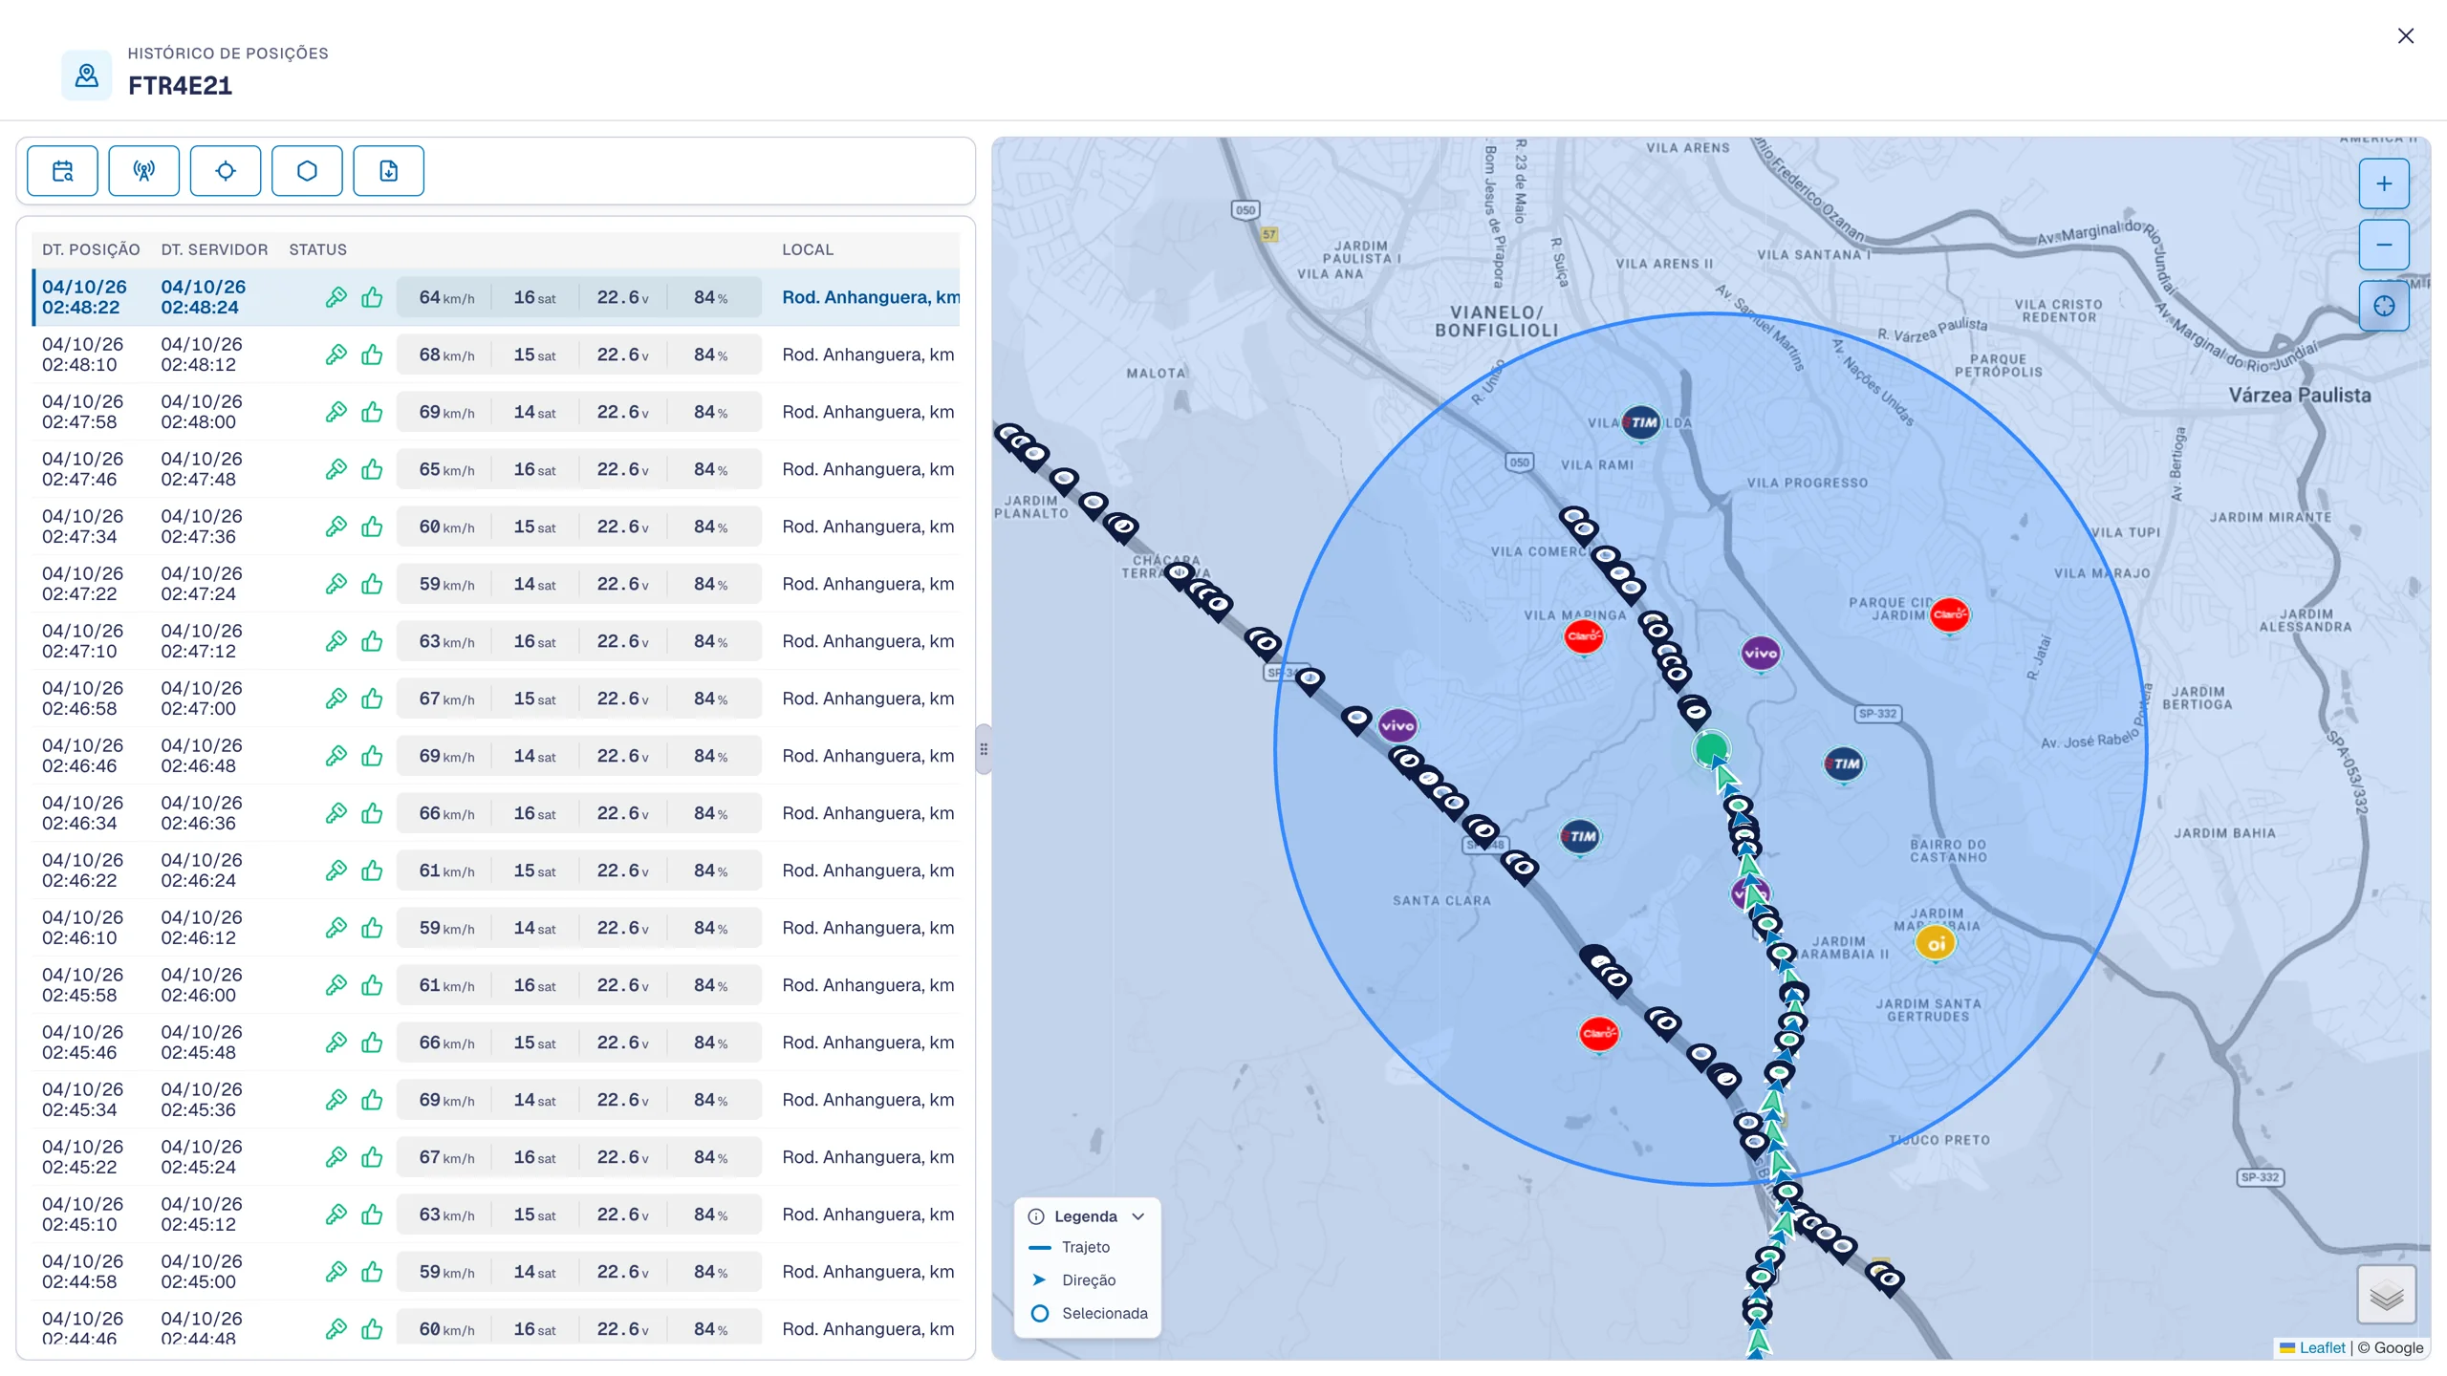Image resolution: width=2447 pixels, height=1376 pixels.
Task: Select the position row at 02:46:22
Action: 496,871
